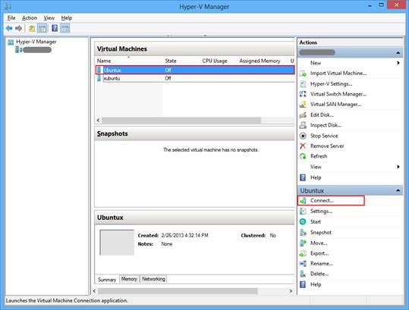The image size is (409, 310).
Task: Click the Connect icon under Ubuntux
Action: pyautogui.click(x=303, y=201)
